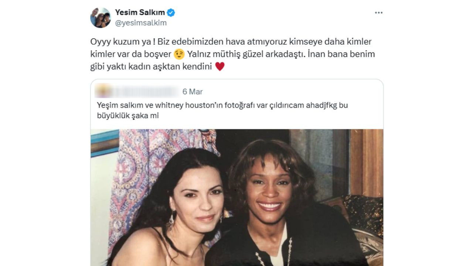This screenshot has height=266, width=473.
Task: Click the blue verified badge
Action: pos(171,13)
